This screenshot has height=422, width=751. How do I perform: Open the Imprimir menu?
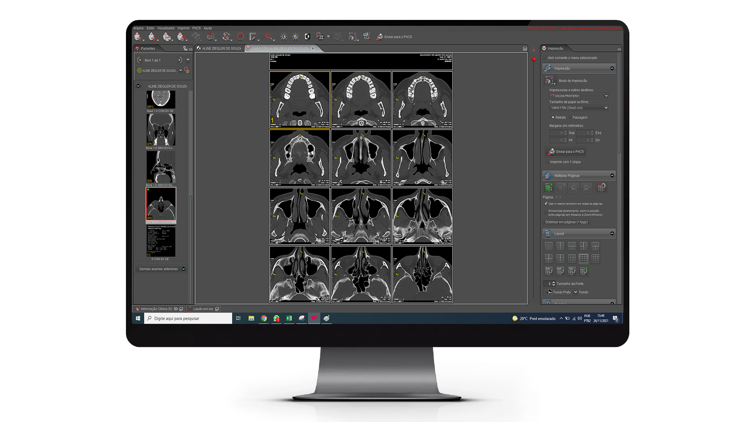click(183, 28)
